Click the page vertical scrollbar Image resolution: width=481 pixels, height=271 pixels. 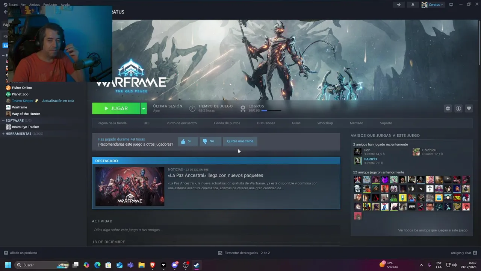479,43
